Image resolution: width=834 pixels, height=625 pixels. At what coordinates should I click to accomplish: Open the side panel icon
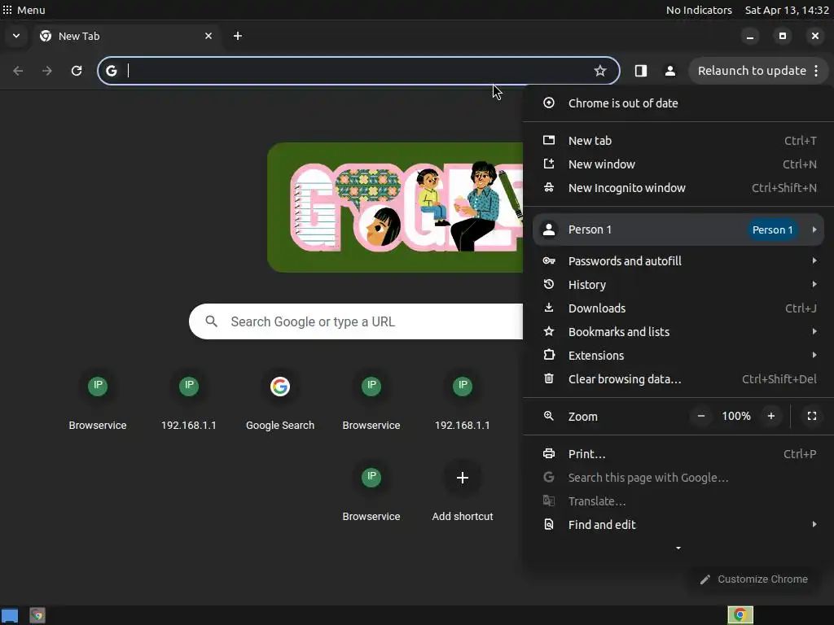click(x=641, y=71)
